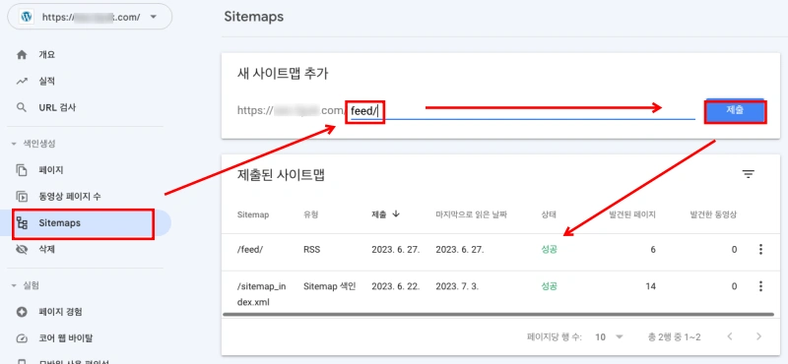Click the 2023. 6. 27. submitted date cell
The width and height of the screenshot is (788, 364).
(x=396, y=249)
